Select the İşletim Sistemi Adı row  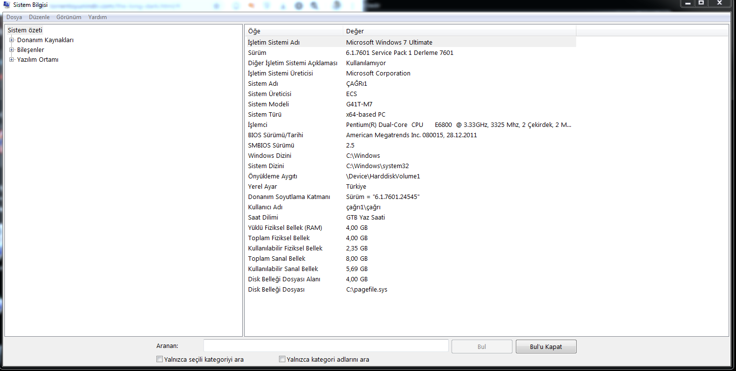410,43
